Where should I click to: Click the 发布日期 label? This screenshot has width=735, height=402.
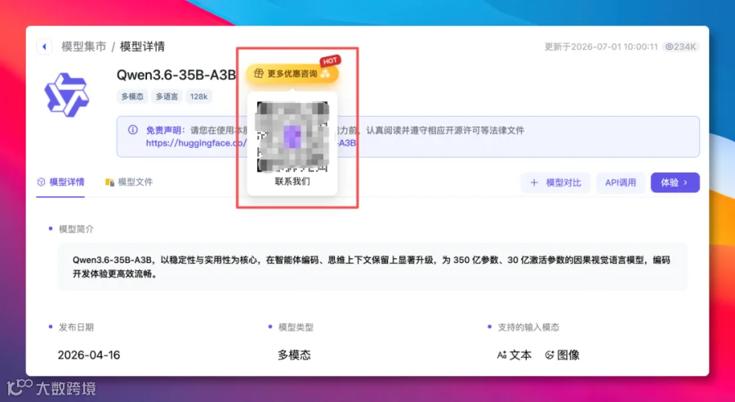(x=76, y=328)
